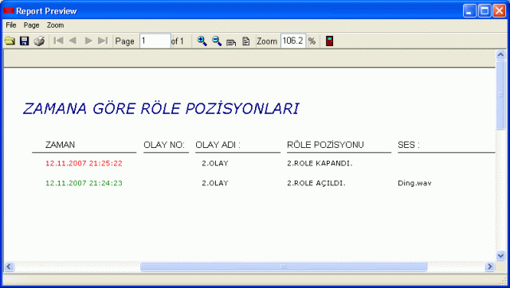Image resolution: width=510 pixels, height=288 pixels.
Task: Zoom out with magnifier minus icon
Action: click(x=217, y=41)
